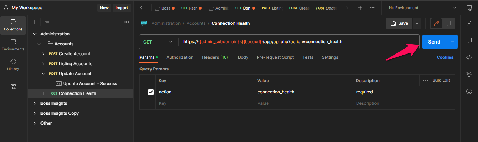Viewport: 478px width, 142px height.
Task: Open Documentation icon in right sidebar
Action: [469, 23]
